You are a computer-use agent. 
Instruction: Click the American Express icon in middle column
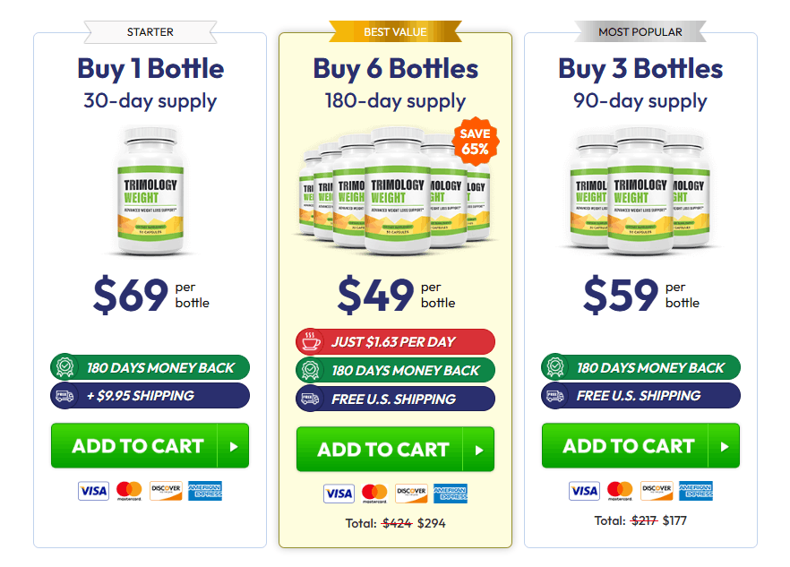(x=451, y=494)
